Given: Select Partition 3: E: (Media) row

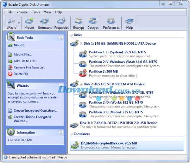Looking at the screenshot, I should click(125, 114).
